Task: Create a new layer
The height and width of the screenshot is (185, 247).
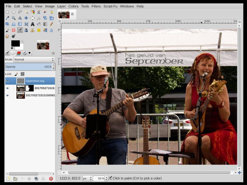Action: click(8, 179)
